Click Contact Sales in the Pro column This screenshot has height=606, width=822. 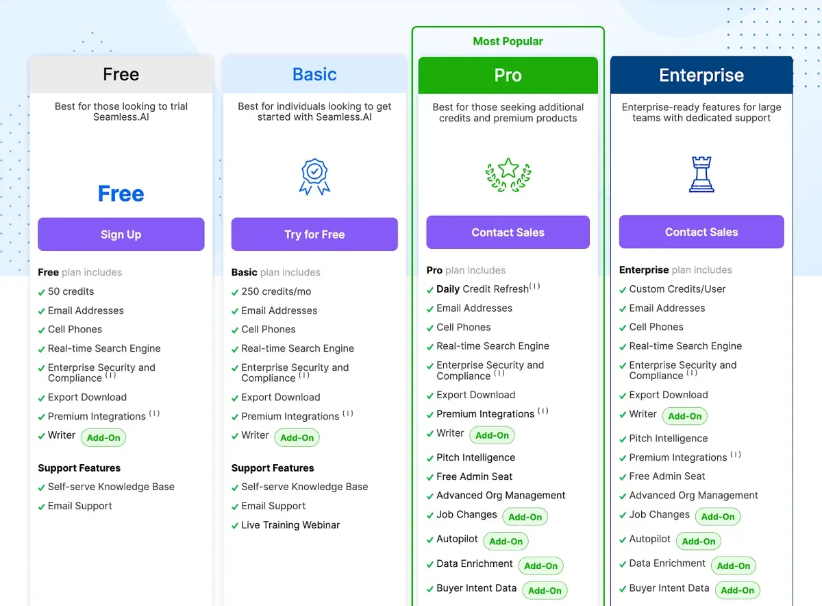tap(508, 232)
